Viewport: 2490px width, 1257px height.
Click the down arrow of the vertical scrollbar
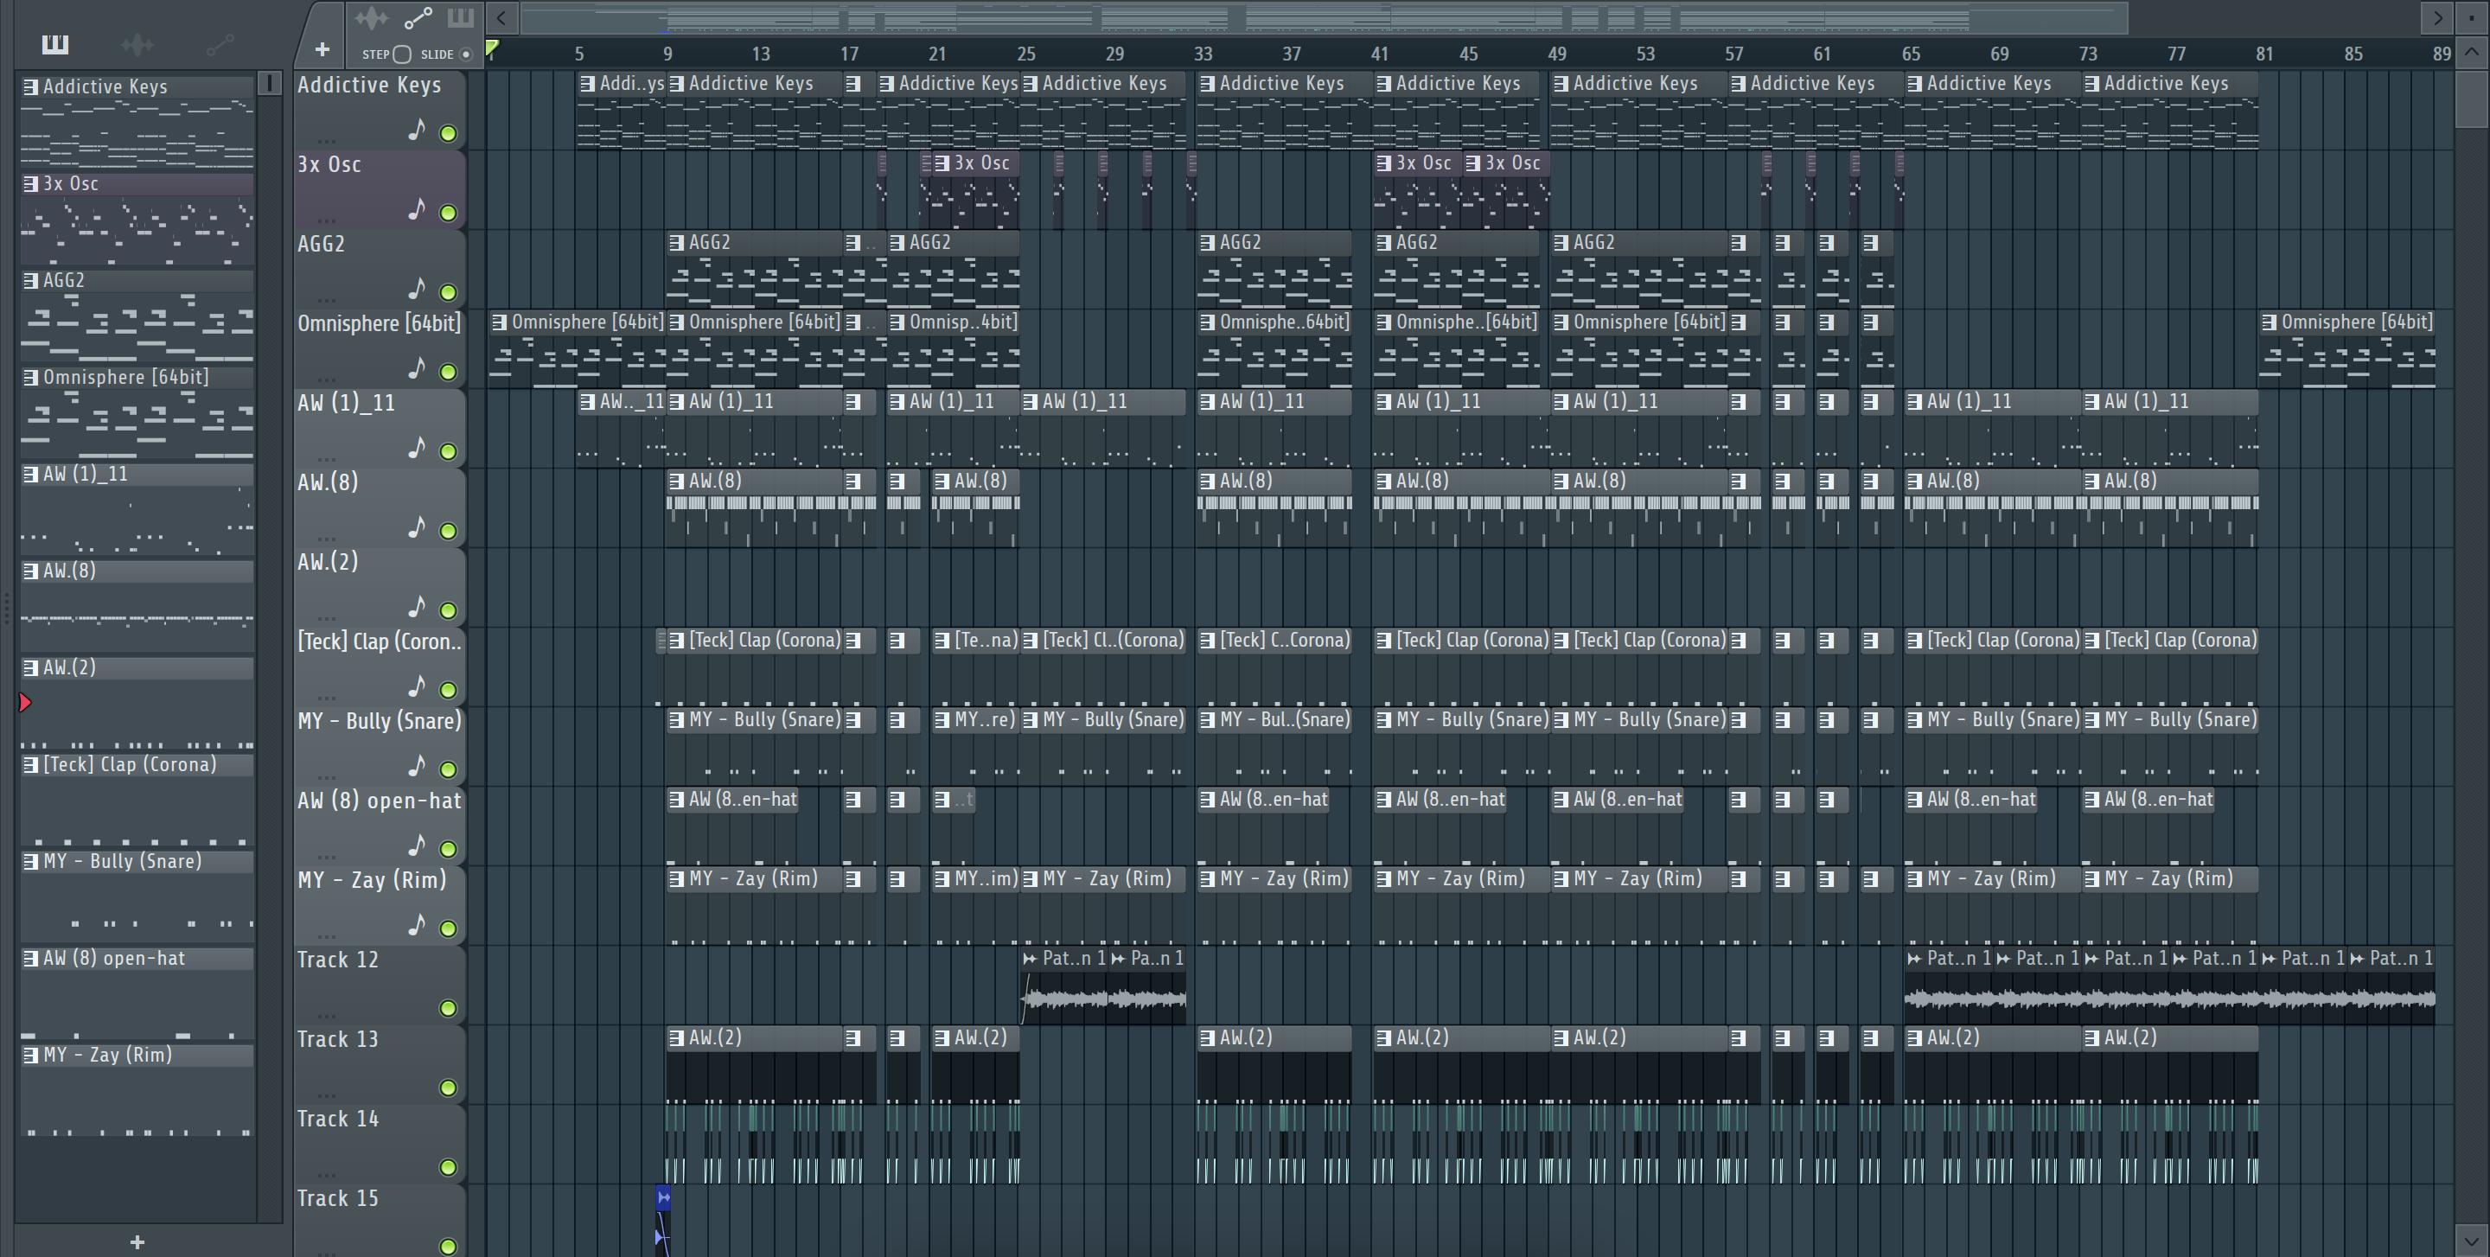coord(2473,1240)
